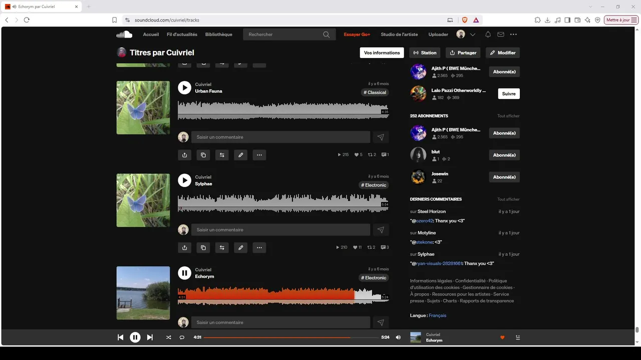Skip to next track in player bar
This screenshot has width=641, height=360.
[x=150, y=337]
